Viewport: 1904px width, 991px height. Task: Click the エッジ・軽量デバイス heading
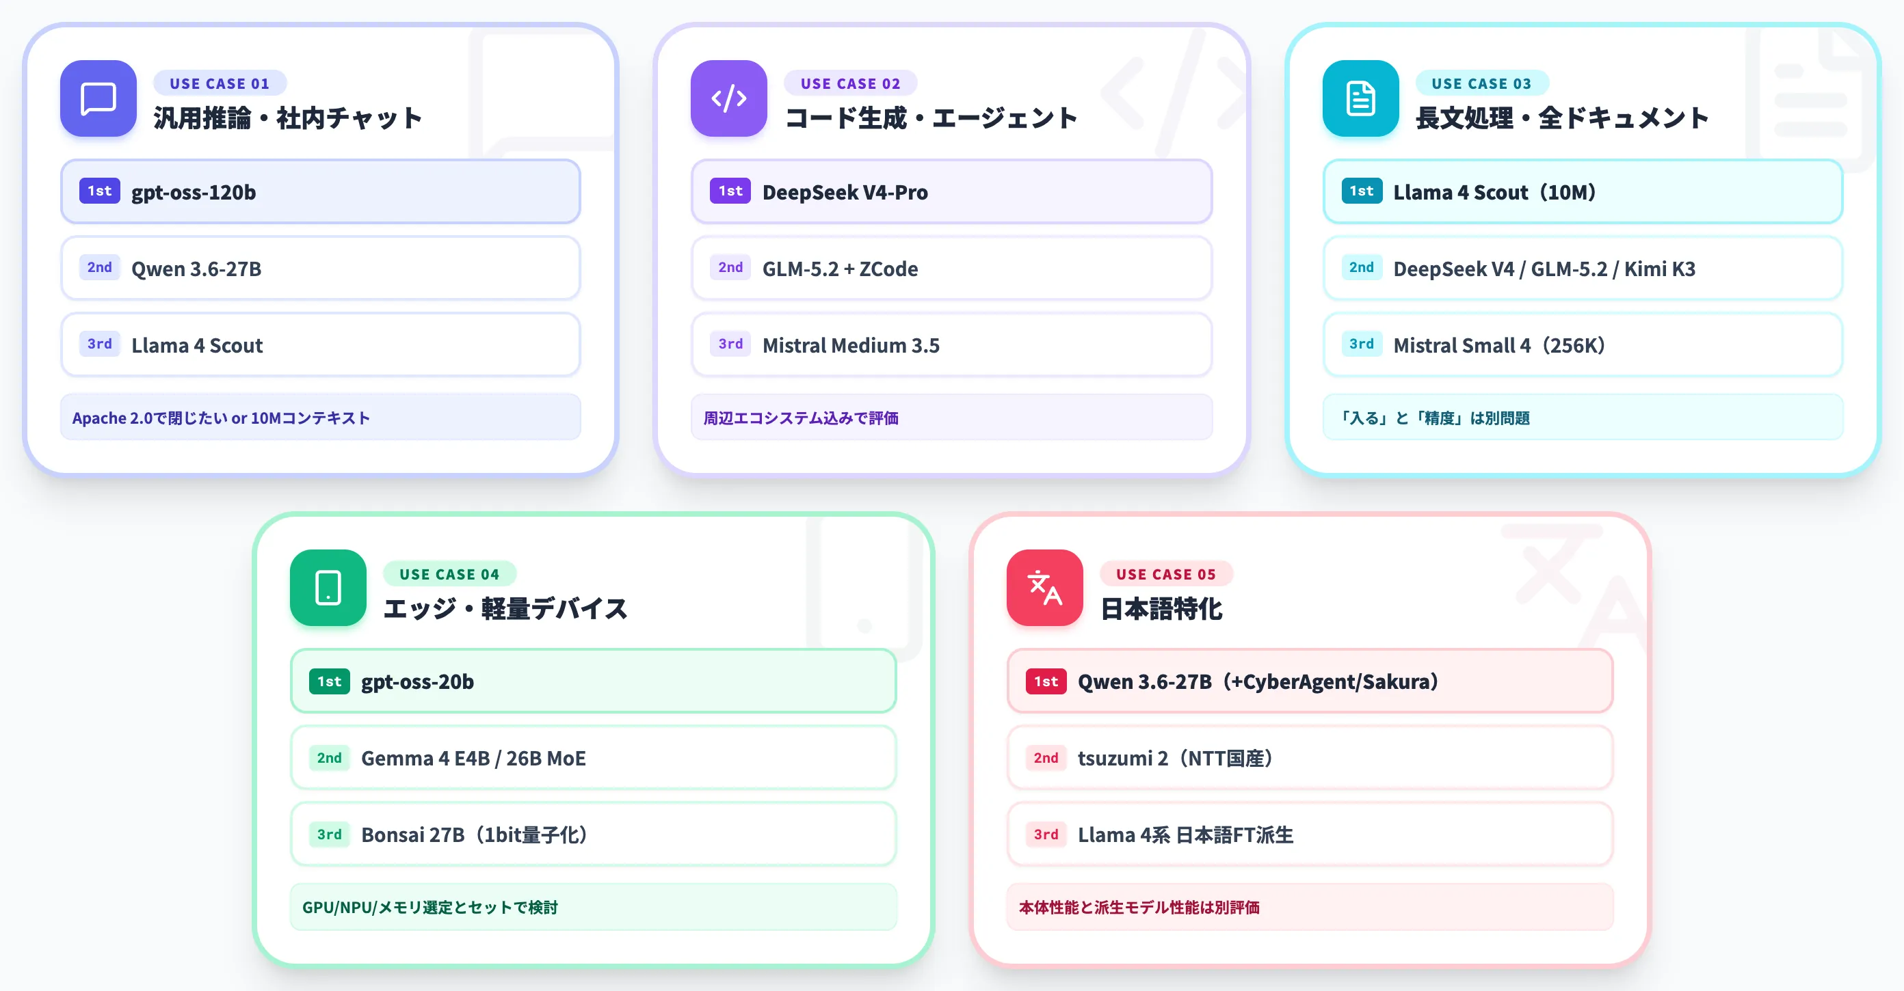coord(505,608)
